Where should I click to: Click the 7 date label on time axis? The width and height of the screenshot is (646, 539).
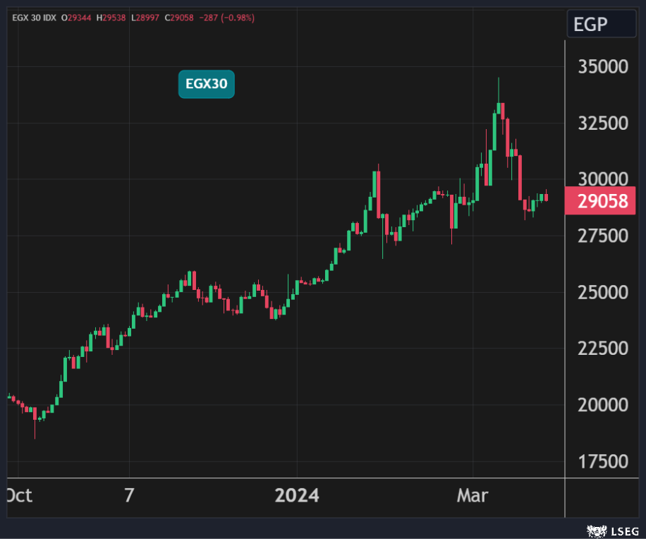coord(129,496)
